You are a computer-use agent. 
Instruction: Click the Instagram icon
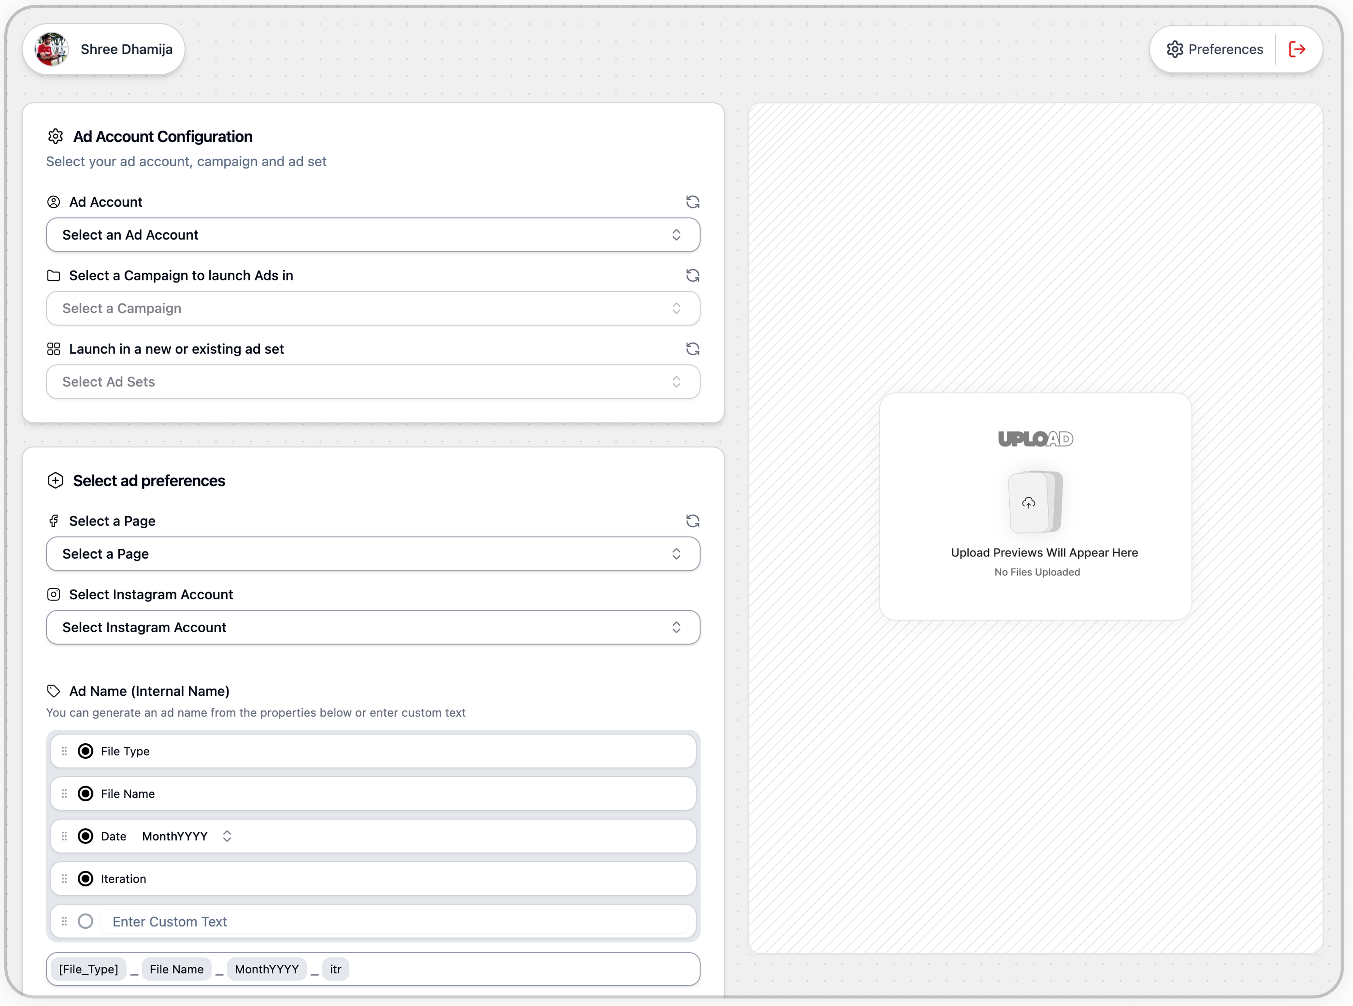[53, 595]
